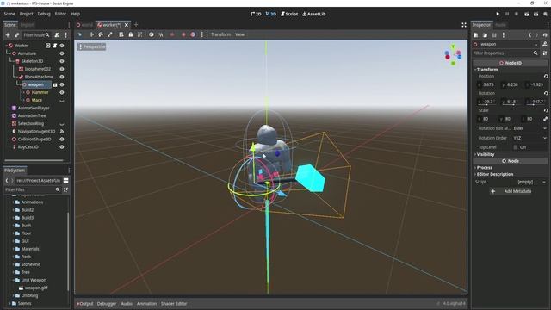Viewport: 551px width, 310px height.
Task: Reset the Rotation property value
Action: [x=546, y=93]
